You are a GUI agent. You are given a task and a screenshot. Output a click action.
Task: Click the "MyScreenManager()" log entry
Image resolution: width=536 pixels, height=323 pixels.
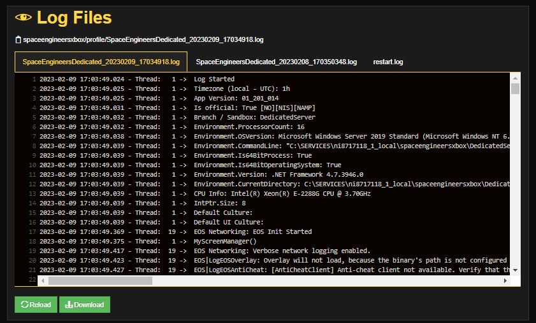(224, 242)
